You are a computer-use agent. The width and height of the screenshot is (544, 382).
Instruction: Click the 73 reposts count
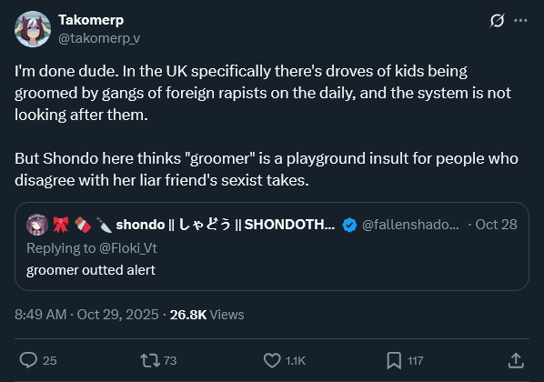[x=170, y=361]
